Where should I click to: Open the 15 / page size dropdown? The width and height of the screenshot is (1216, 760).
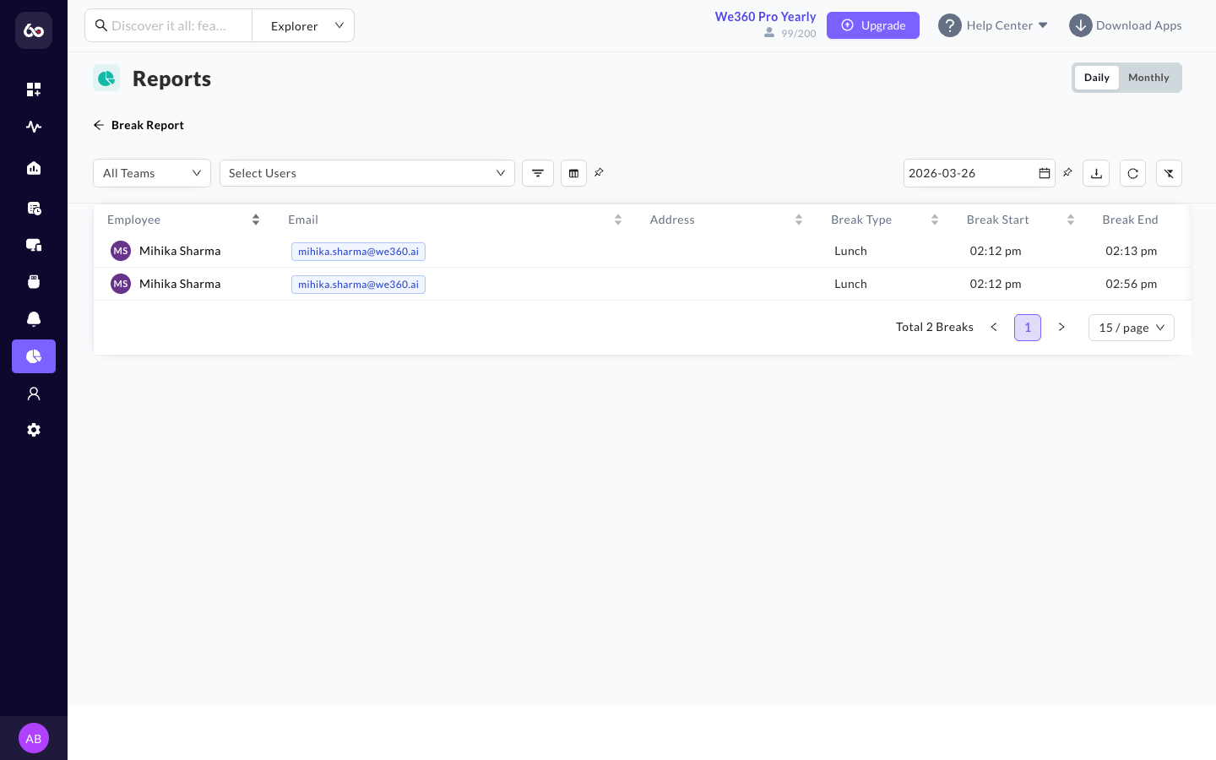(1132, 328)
